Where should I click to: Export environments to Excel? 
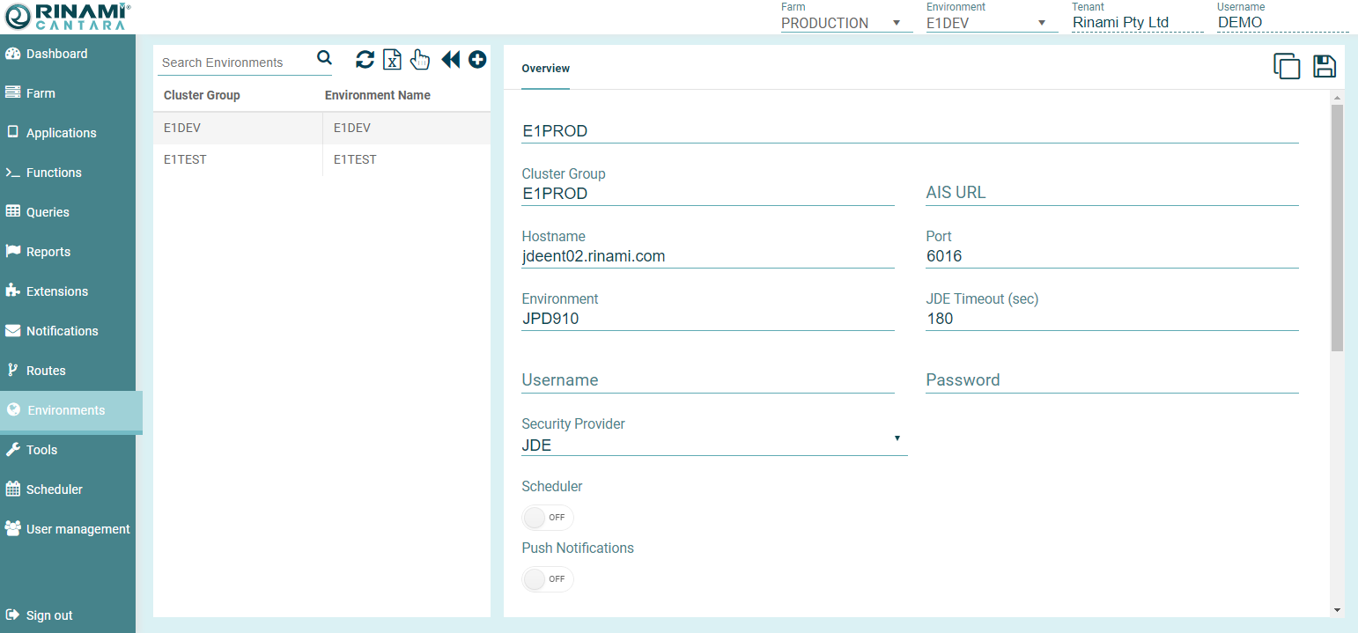click(392, 60)
